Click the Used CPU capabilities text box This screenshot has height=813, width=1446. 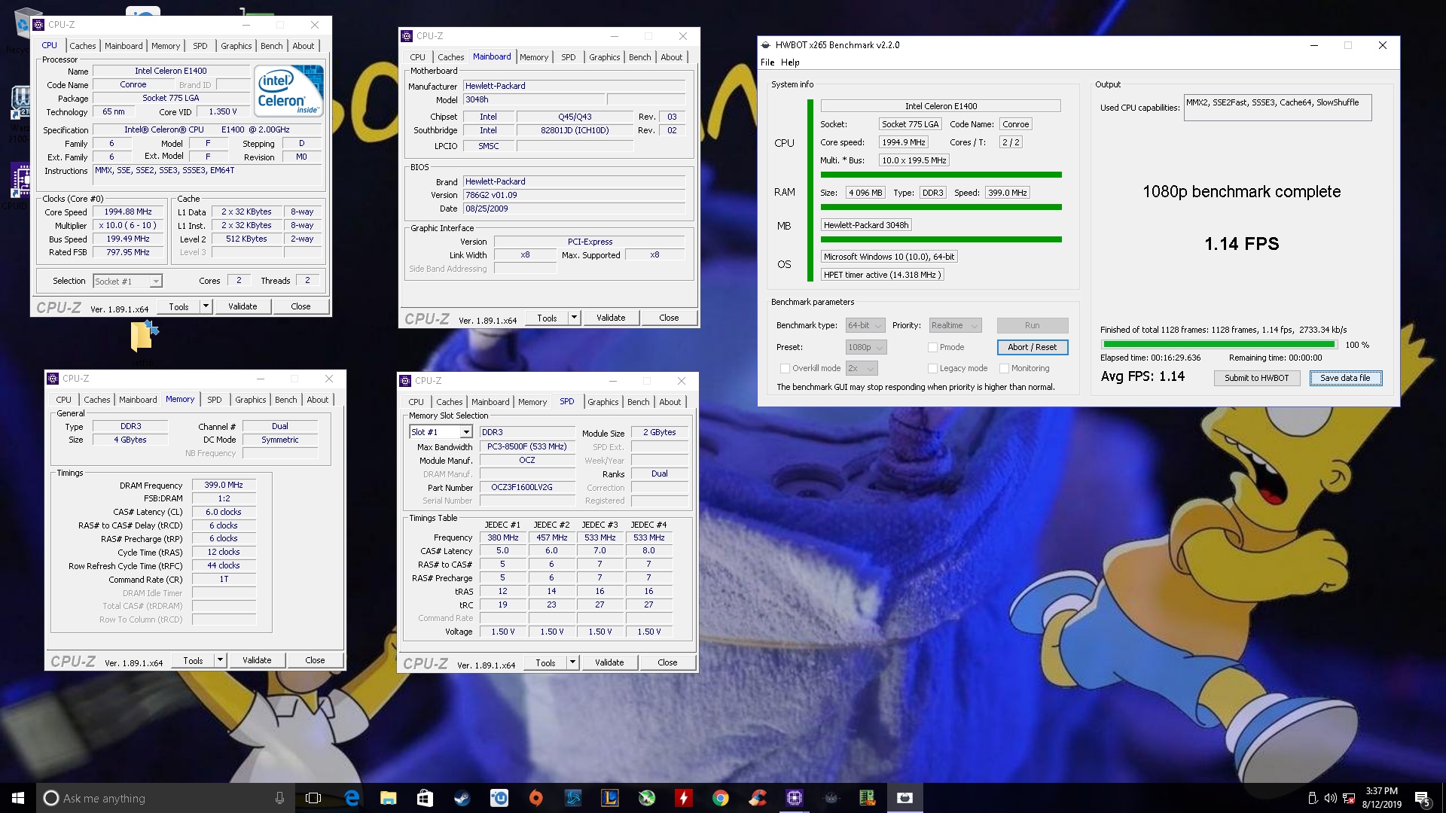pos(1277,108)
